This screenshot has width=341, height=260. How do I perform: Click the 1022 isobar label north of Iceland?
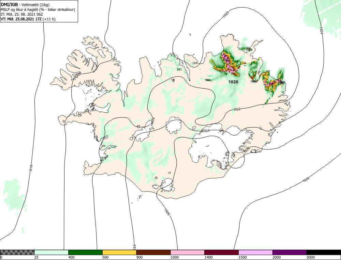[x=226, y=14]
